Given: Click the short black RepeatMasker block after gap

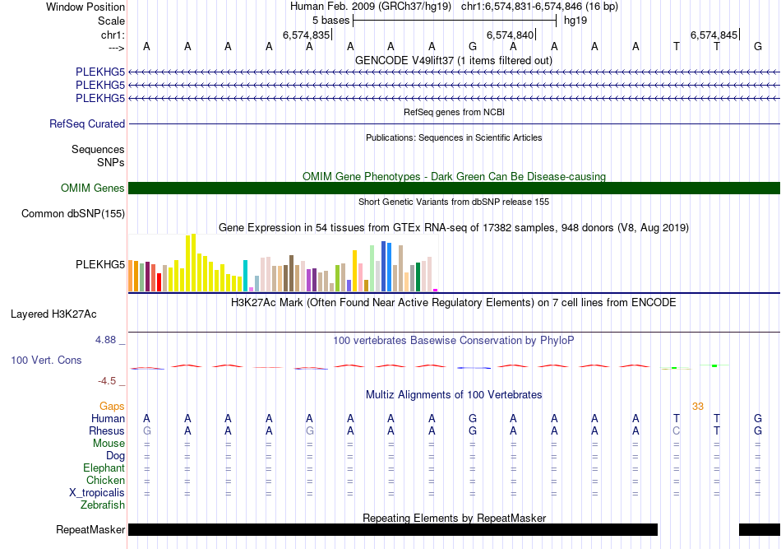Looking at the screenshot, I should [760, 529].
